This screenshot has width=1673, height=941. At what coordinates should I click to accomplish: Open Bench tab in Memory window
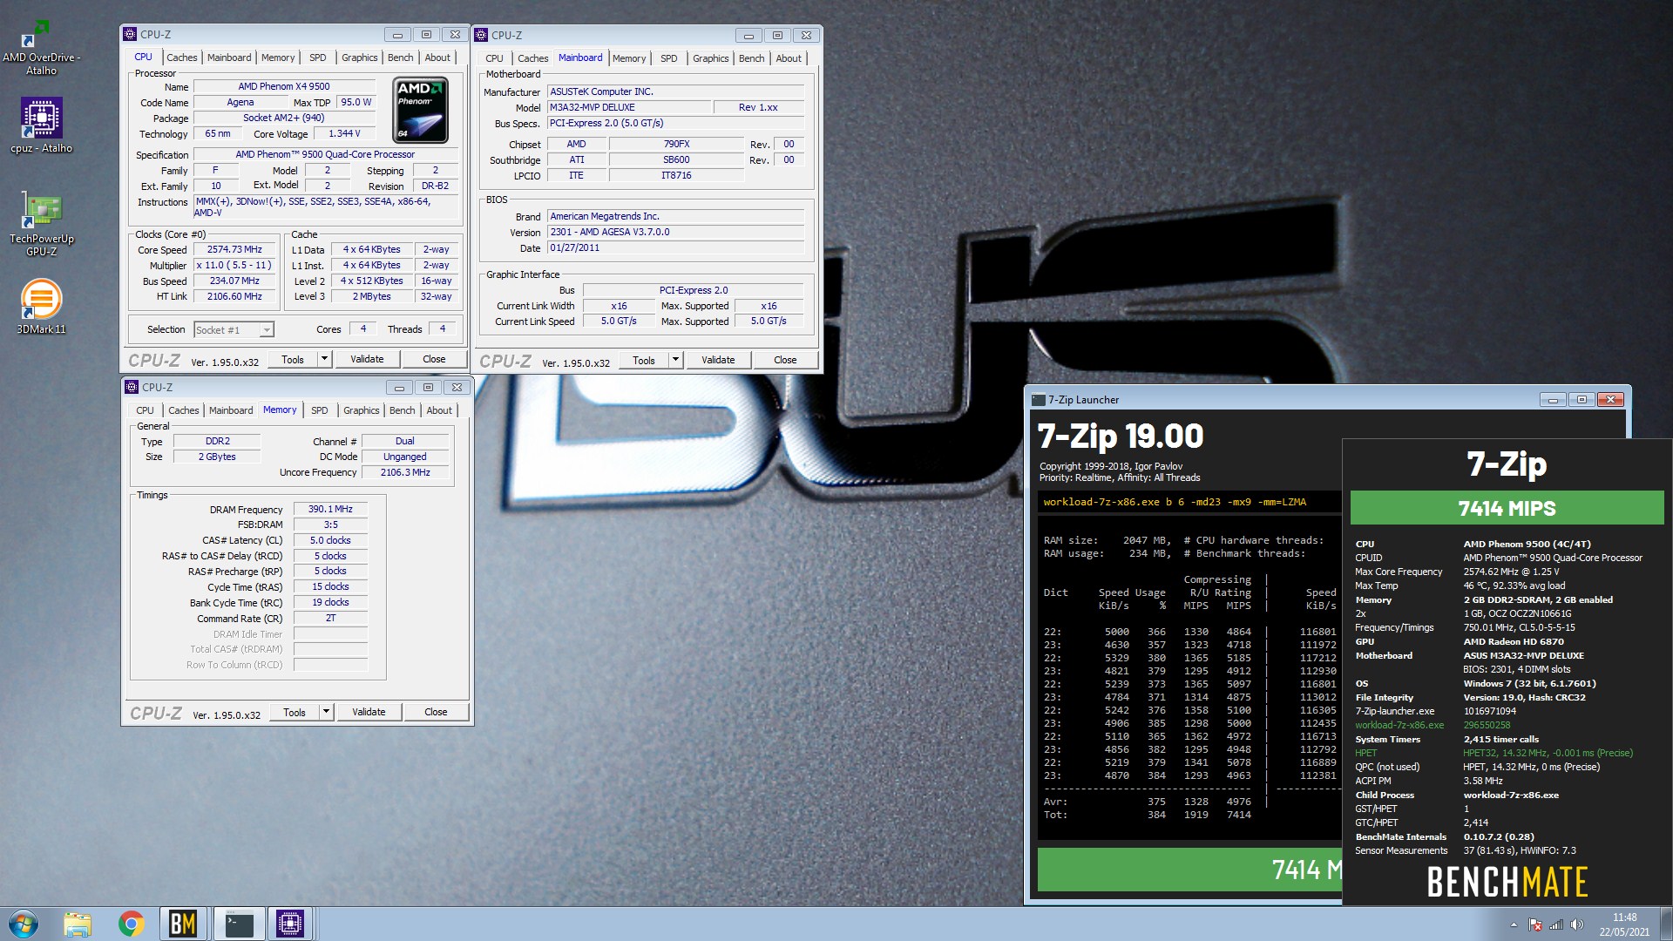(403, 410)
